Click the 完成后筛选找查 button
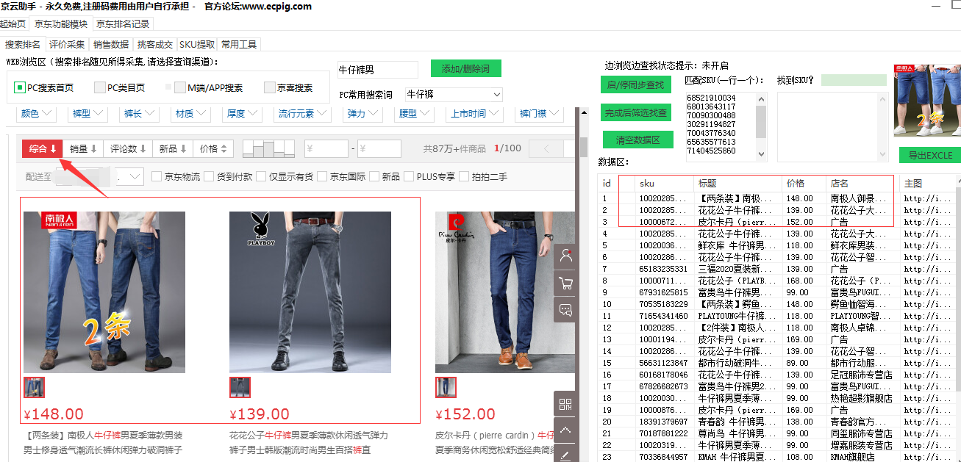The height and width of the screenshot is (462, 961). coord(636,112)
